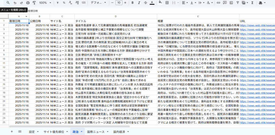Click the add new sheet plus button
275x135 pixels.
[12, 132]
